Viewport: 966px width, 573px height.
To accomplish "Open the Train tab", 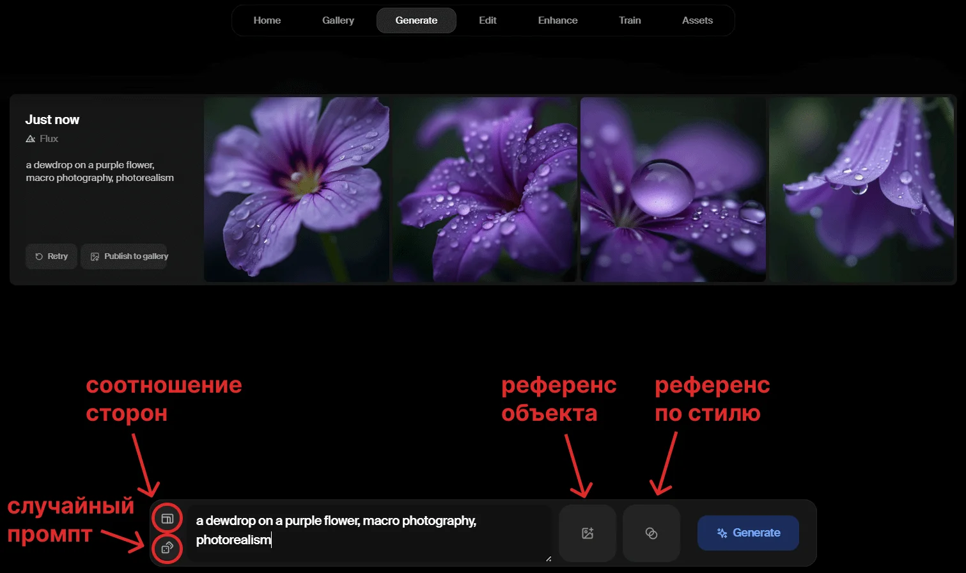I will 629,20.
